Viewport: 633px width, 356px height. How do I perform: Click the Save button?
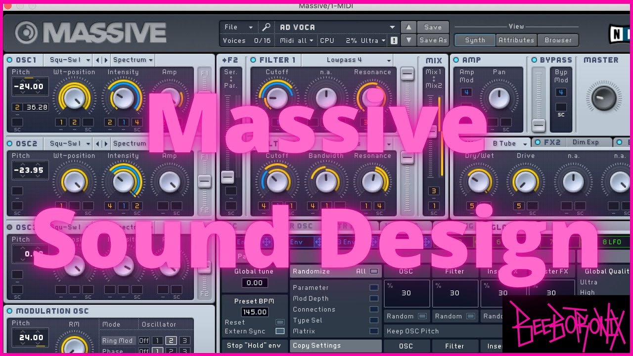[433, 27]
